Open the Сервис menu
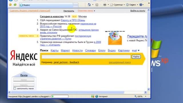This screenshot has width=183, height=103. tap(132, 5)
